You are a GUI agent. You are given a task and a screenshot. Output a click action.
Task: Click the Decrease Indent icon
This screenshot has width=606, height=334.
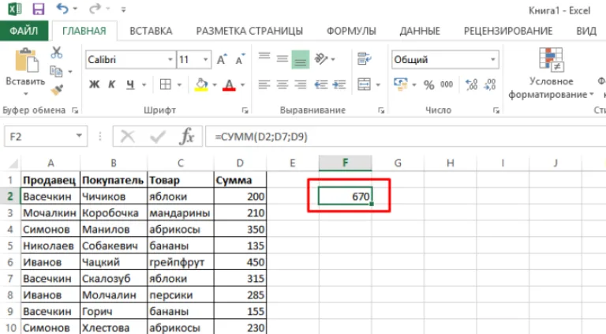(x=321, y=84)
